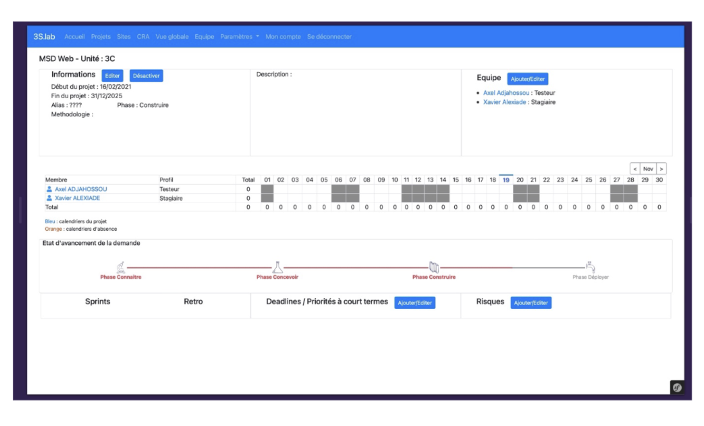The width and height of the screenshot is (704, 426).
Task: Go to the Projets page
Action: [101, 37]
